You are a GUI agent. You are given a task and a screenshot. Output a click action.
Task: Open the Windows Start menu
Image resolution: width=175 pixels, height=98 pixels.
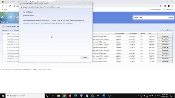[x=3, y=96]
